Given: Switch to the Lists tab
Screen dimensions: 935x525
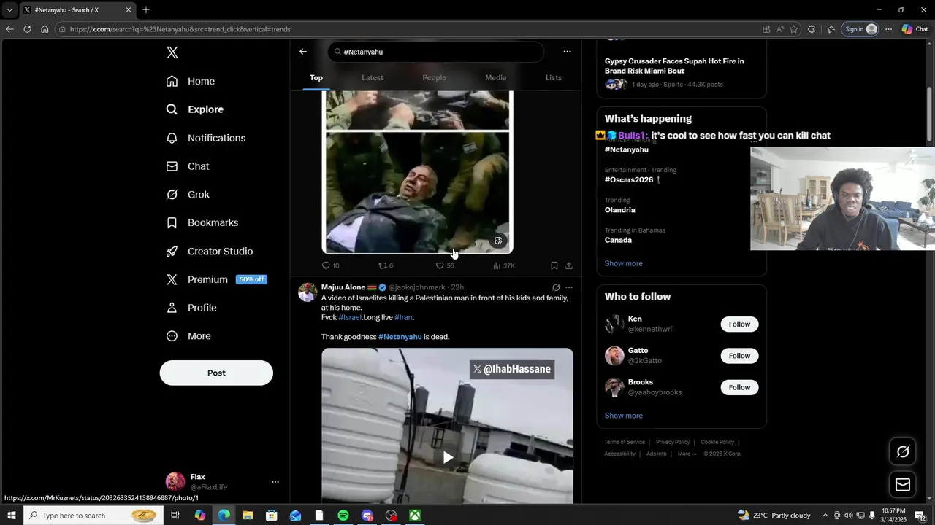Looking at the screenshot, I should pos(554,77).
